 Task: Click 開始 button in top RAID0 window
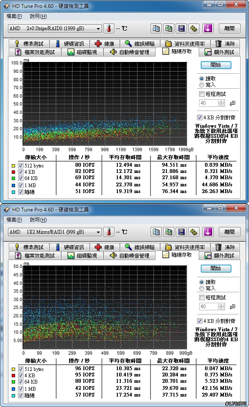(216, 65)
